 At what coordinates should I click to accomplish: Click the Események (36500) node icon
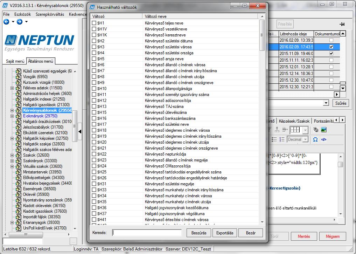(19, 189)
